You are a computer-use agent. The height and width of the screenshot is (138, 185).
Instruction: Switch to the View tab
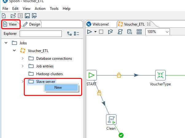11,24
